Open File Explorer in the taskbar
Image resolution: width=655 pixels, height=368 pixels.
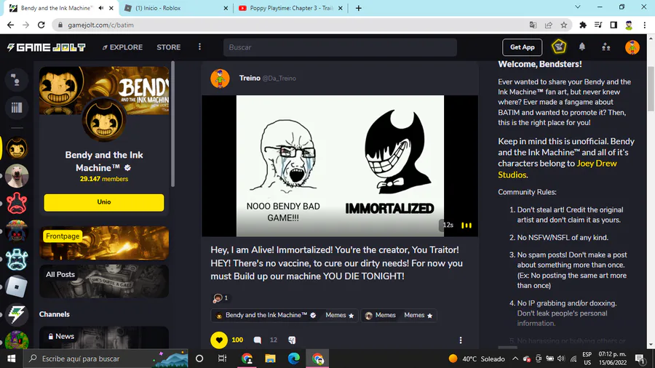pos(270,359)
